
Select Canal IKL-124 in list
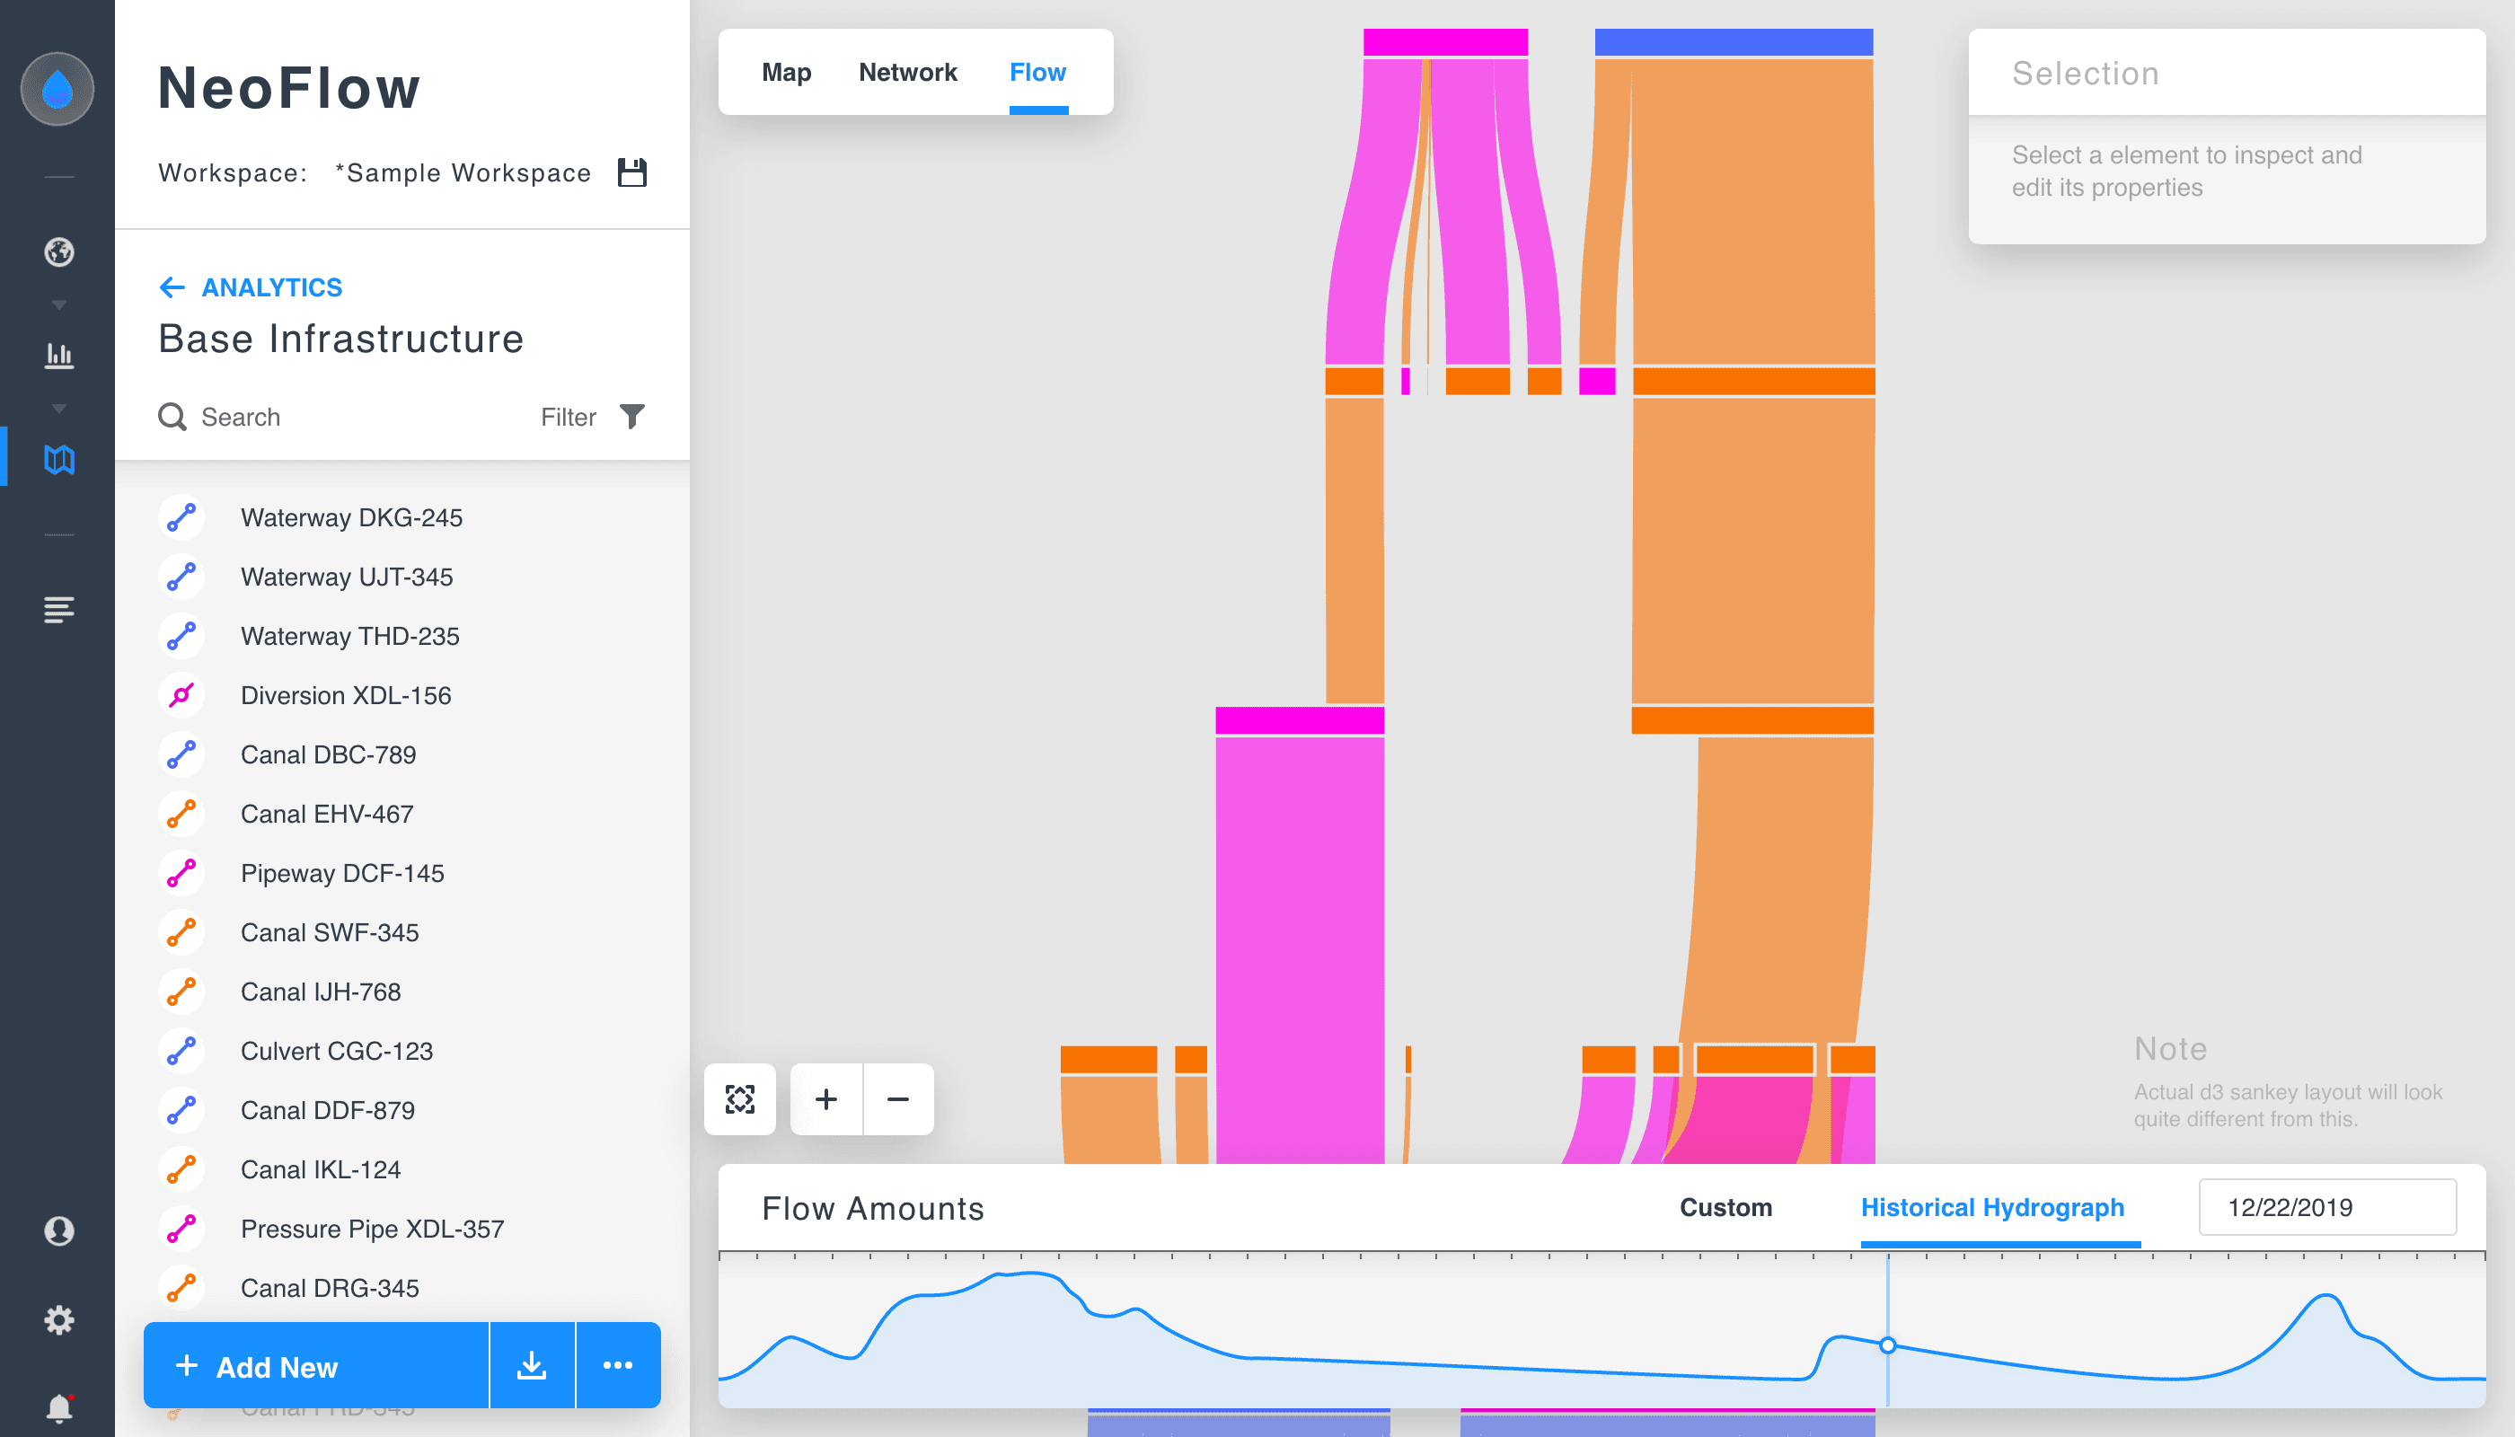pyautogui.click(x=320, y=1168)
